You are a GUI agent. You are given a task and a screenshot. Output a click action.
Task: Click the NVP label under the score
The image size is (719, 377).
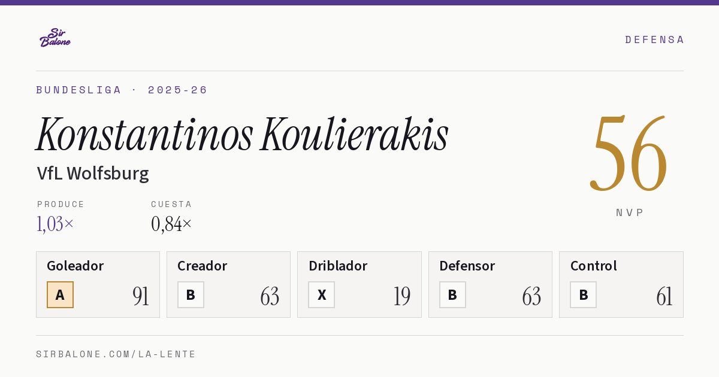point(630,212)
